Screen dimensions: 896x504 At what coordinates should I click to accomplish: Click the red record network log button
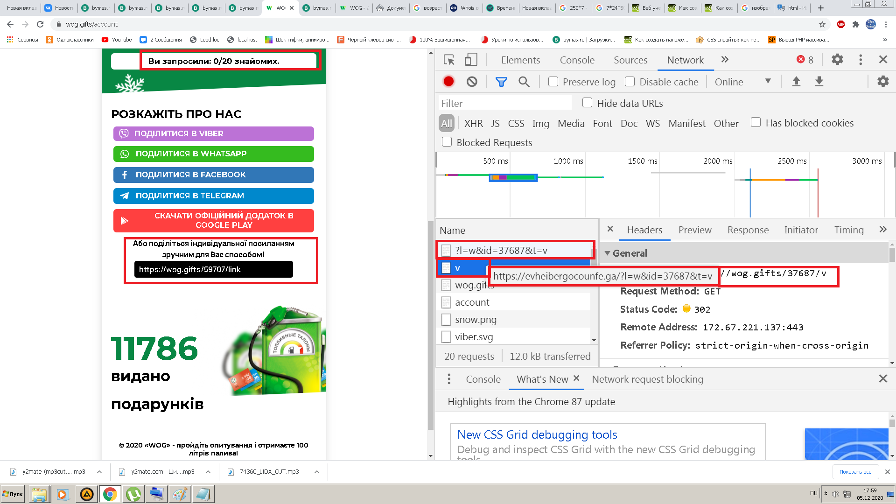(448, 82)
